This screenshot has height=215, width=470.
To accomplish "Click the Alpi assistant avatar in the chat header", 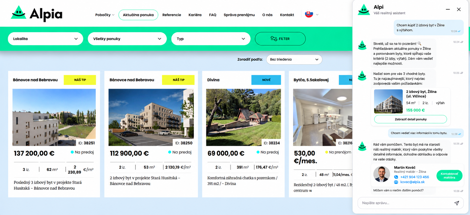I will [x=364, y=10].
